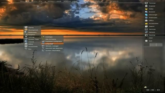Select Autologin in Settings submenu
Screen dimensions: 165x93
tap(52, 37)
